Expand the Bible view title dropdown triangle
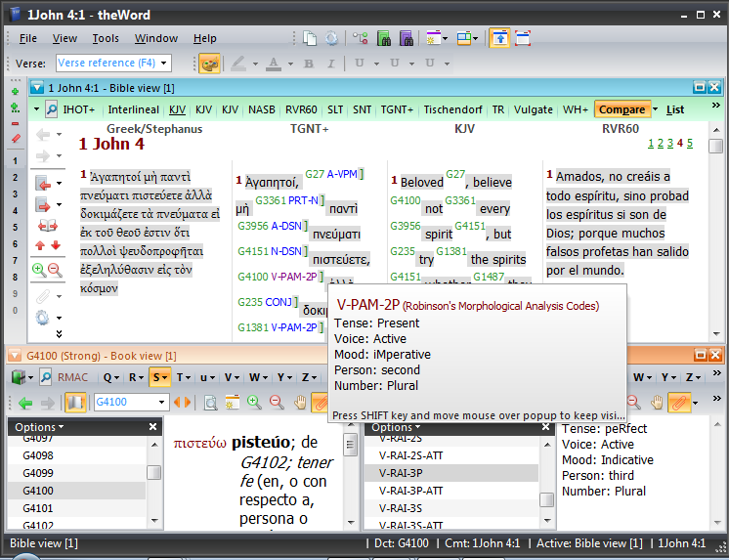The width and height of the screenshot is (729, 560). [x=37, y=87]
